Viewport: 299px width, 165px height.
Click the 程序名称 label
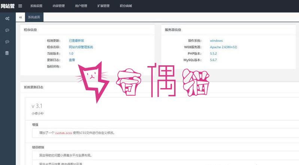[x=54, y=47]
